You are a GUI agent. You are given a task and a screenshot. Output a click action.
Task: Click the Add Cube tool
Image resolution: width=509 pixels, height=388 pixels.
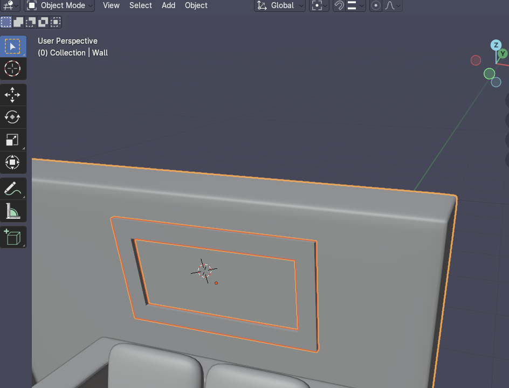pyautogui.click(x=12, y=237)
